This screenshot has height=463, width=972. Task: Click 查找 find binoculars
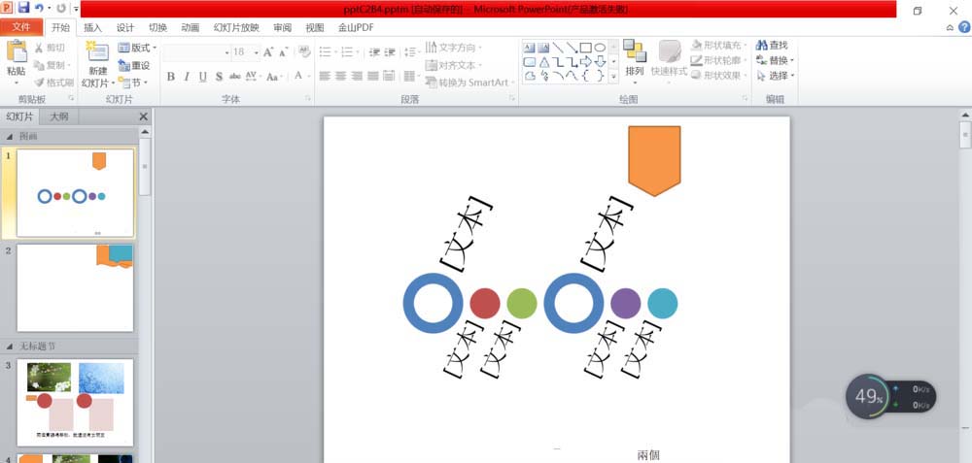773,46
